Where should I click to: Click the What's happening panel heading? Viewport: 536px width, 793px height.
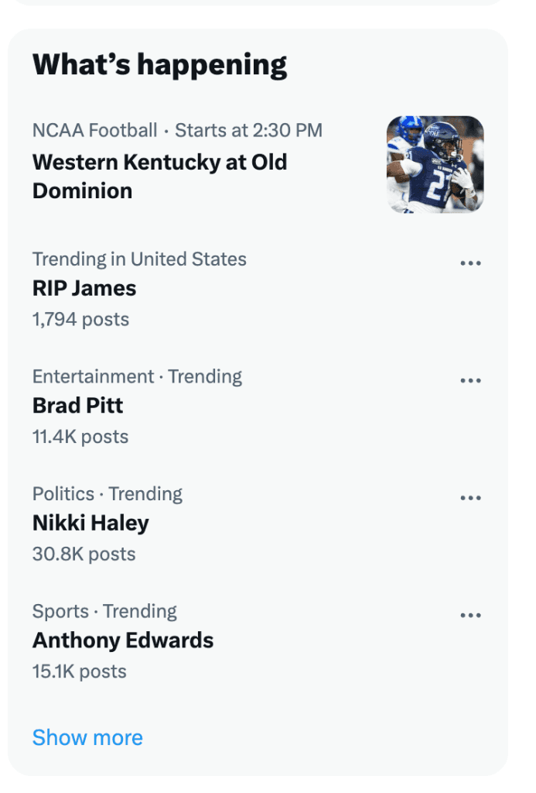[x=159, y=66]
